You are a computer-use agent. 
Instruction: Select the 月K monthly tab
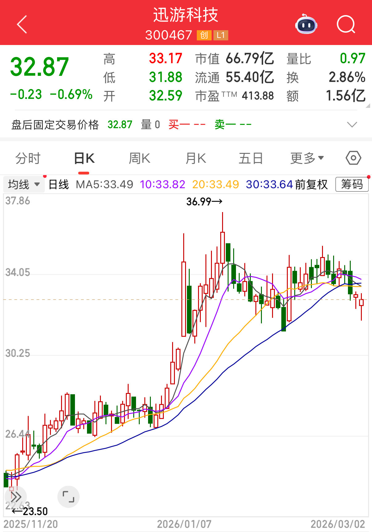click(x=196, y=158)
